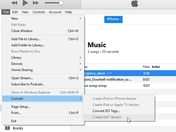Click the 0:03 time value
176x132 pixels.
(146, 79)
